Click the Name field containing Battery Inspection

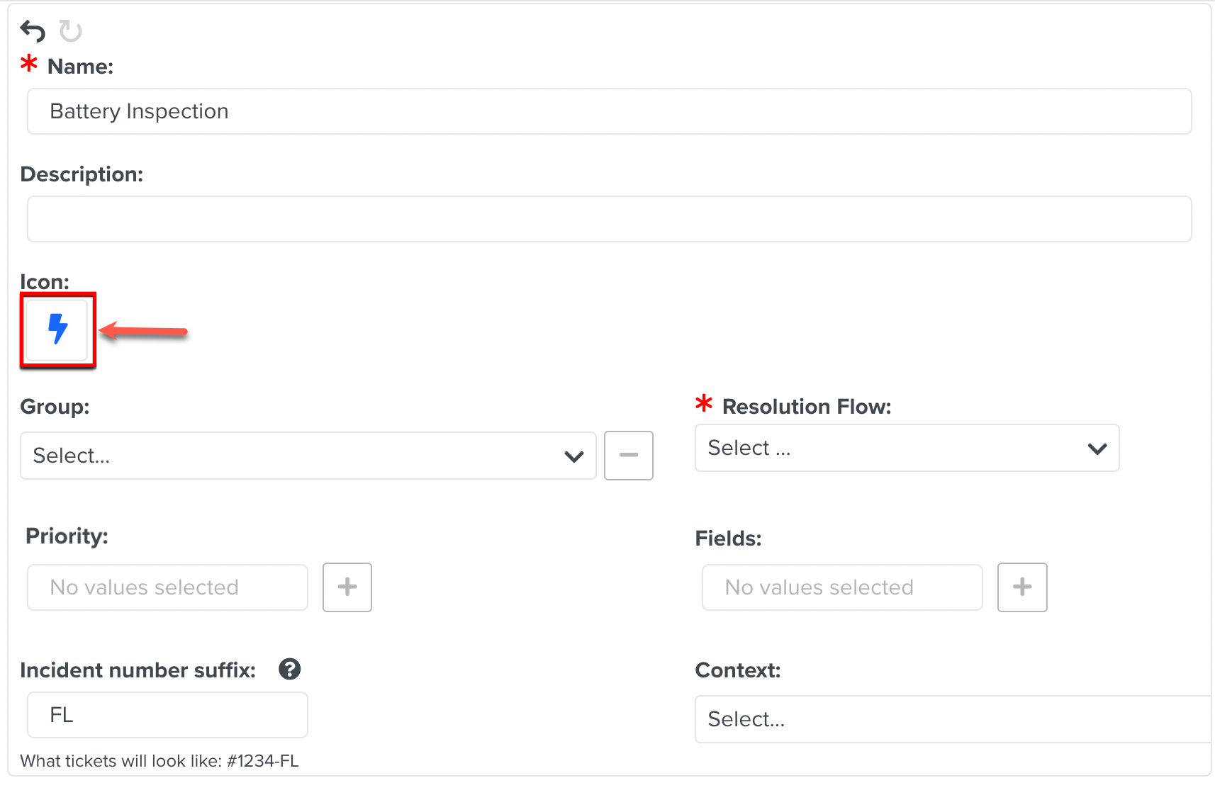tap(609, 111)
